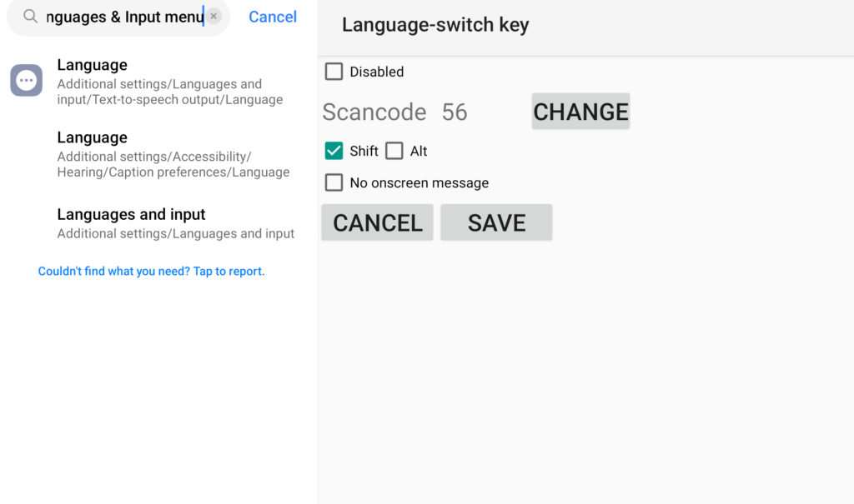
Task: Click the gray CANCEL button beside SAVE
Action: click(x=377, y=222)
